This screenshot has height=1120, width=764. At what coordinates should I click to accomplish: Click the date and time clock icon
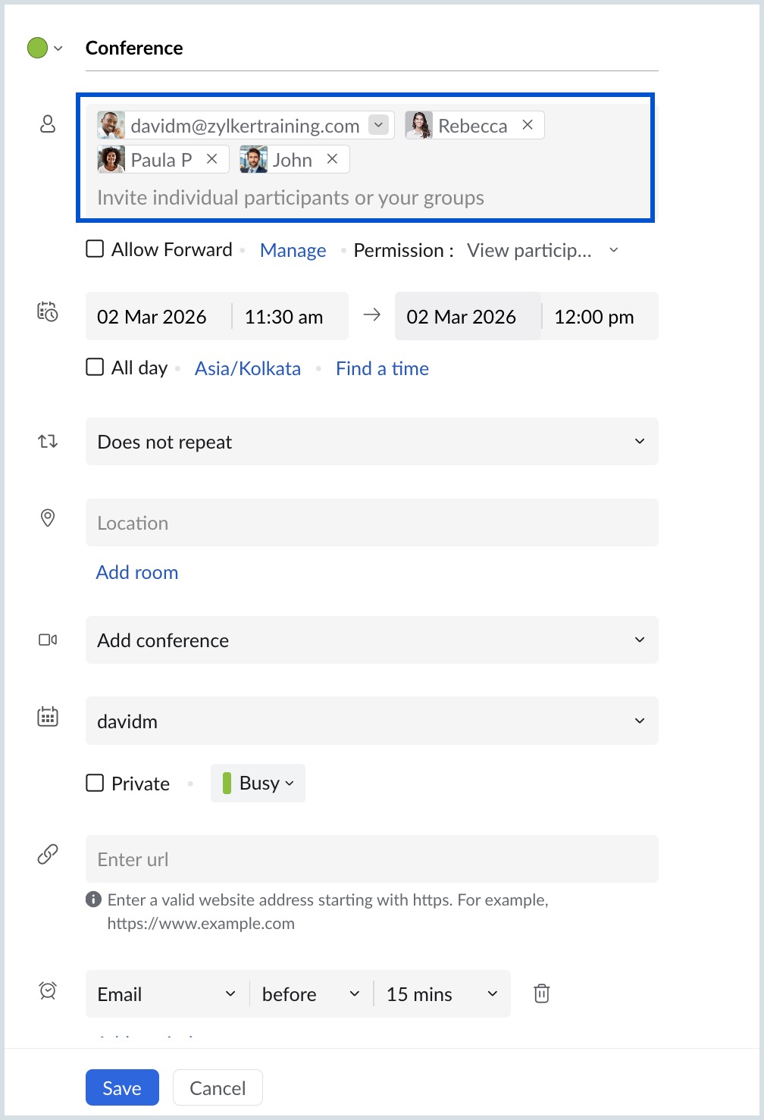[x=47, y=313]
